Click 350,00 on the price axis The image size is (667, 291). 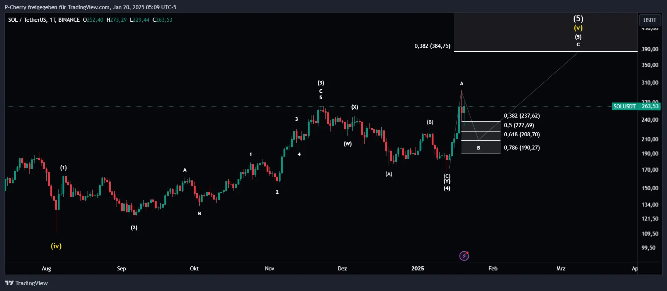pyautogui.click(x=650, y=65)
